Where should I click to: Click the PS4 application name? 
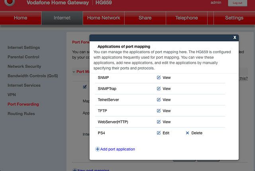point(101,133)
